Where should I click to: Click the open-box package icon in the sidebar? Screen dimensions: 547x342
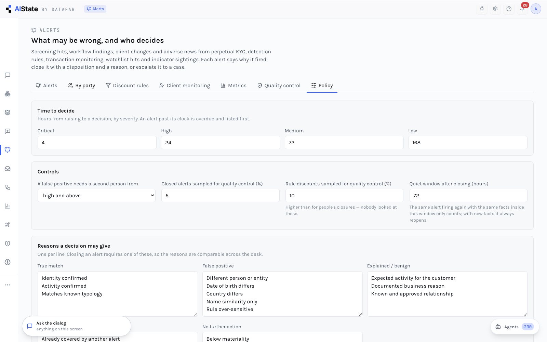coord(8,113)
